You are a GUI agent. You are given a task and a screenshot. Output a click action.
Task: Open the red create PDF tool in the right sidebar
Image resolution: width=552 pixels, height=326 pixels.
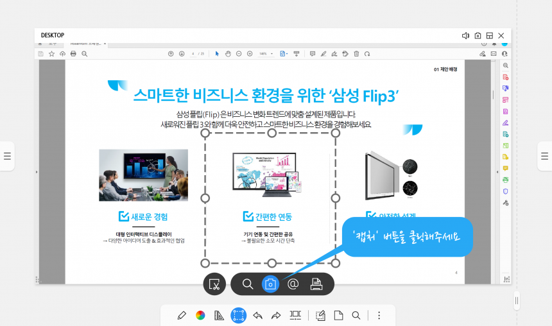tap(506, 77)
